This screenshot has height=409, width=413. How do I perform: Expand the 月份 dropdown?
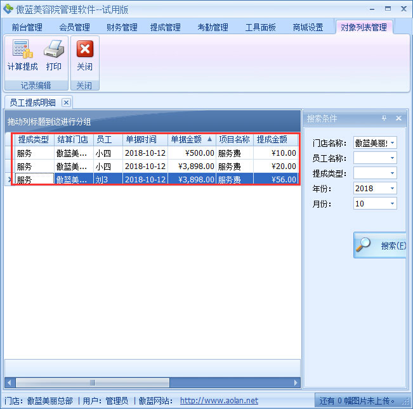(393, 204)
